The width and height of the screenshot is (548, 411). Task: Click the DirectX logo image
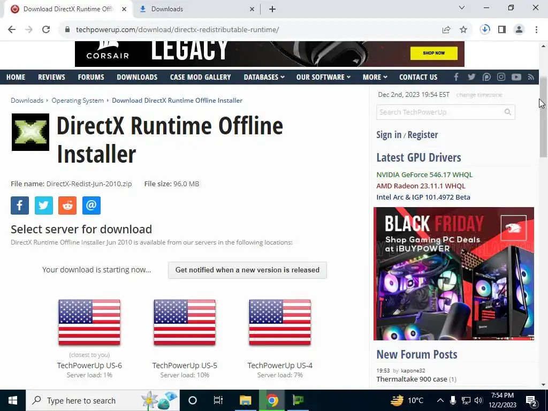31,132
